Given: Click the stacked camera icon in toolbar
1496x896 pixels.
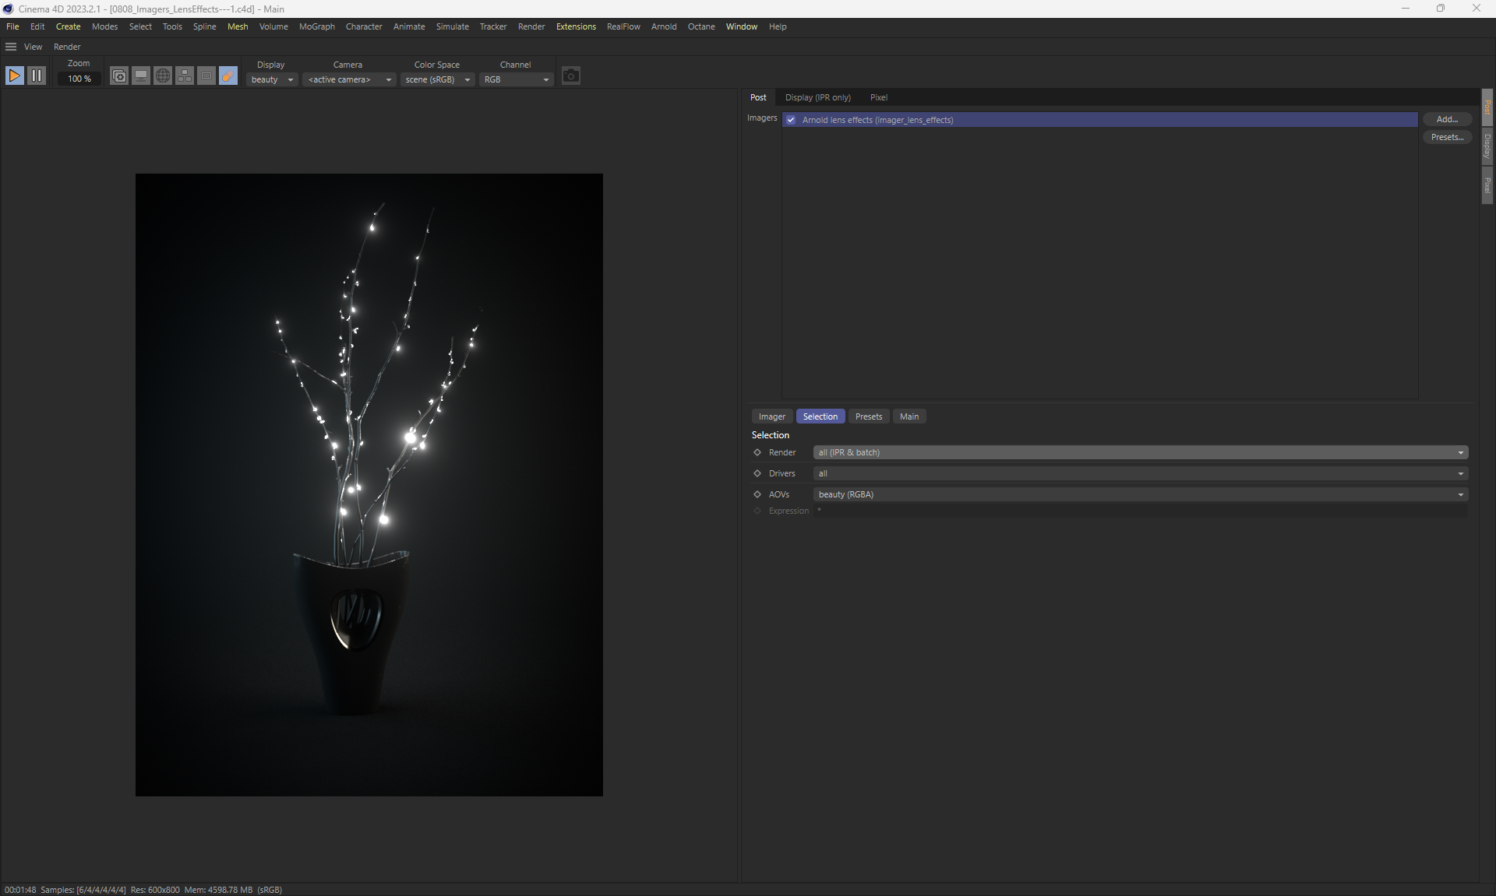Looking at the screenshot, I should 119,76.
